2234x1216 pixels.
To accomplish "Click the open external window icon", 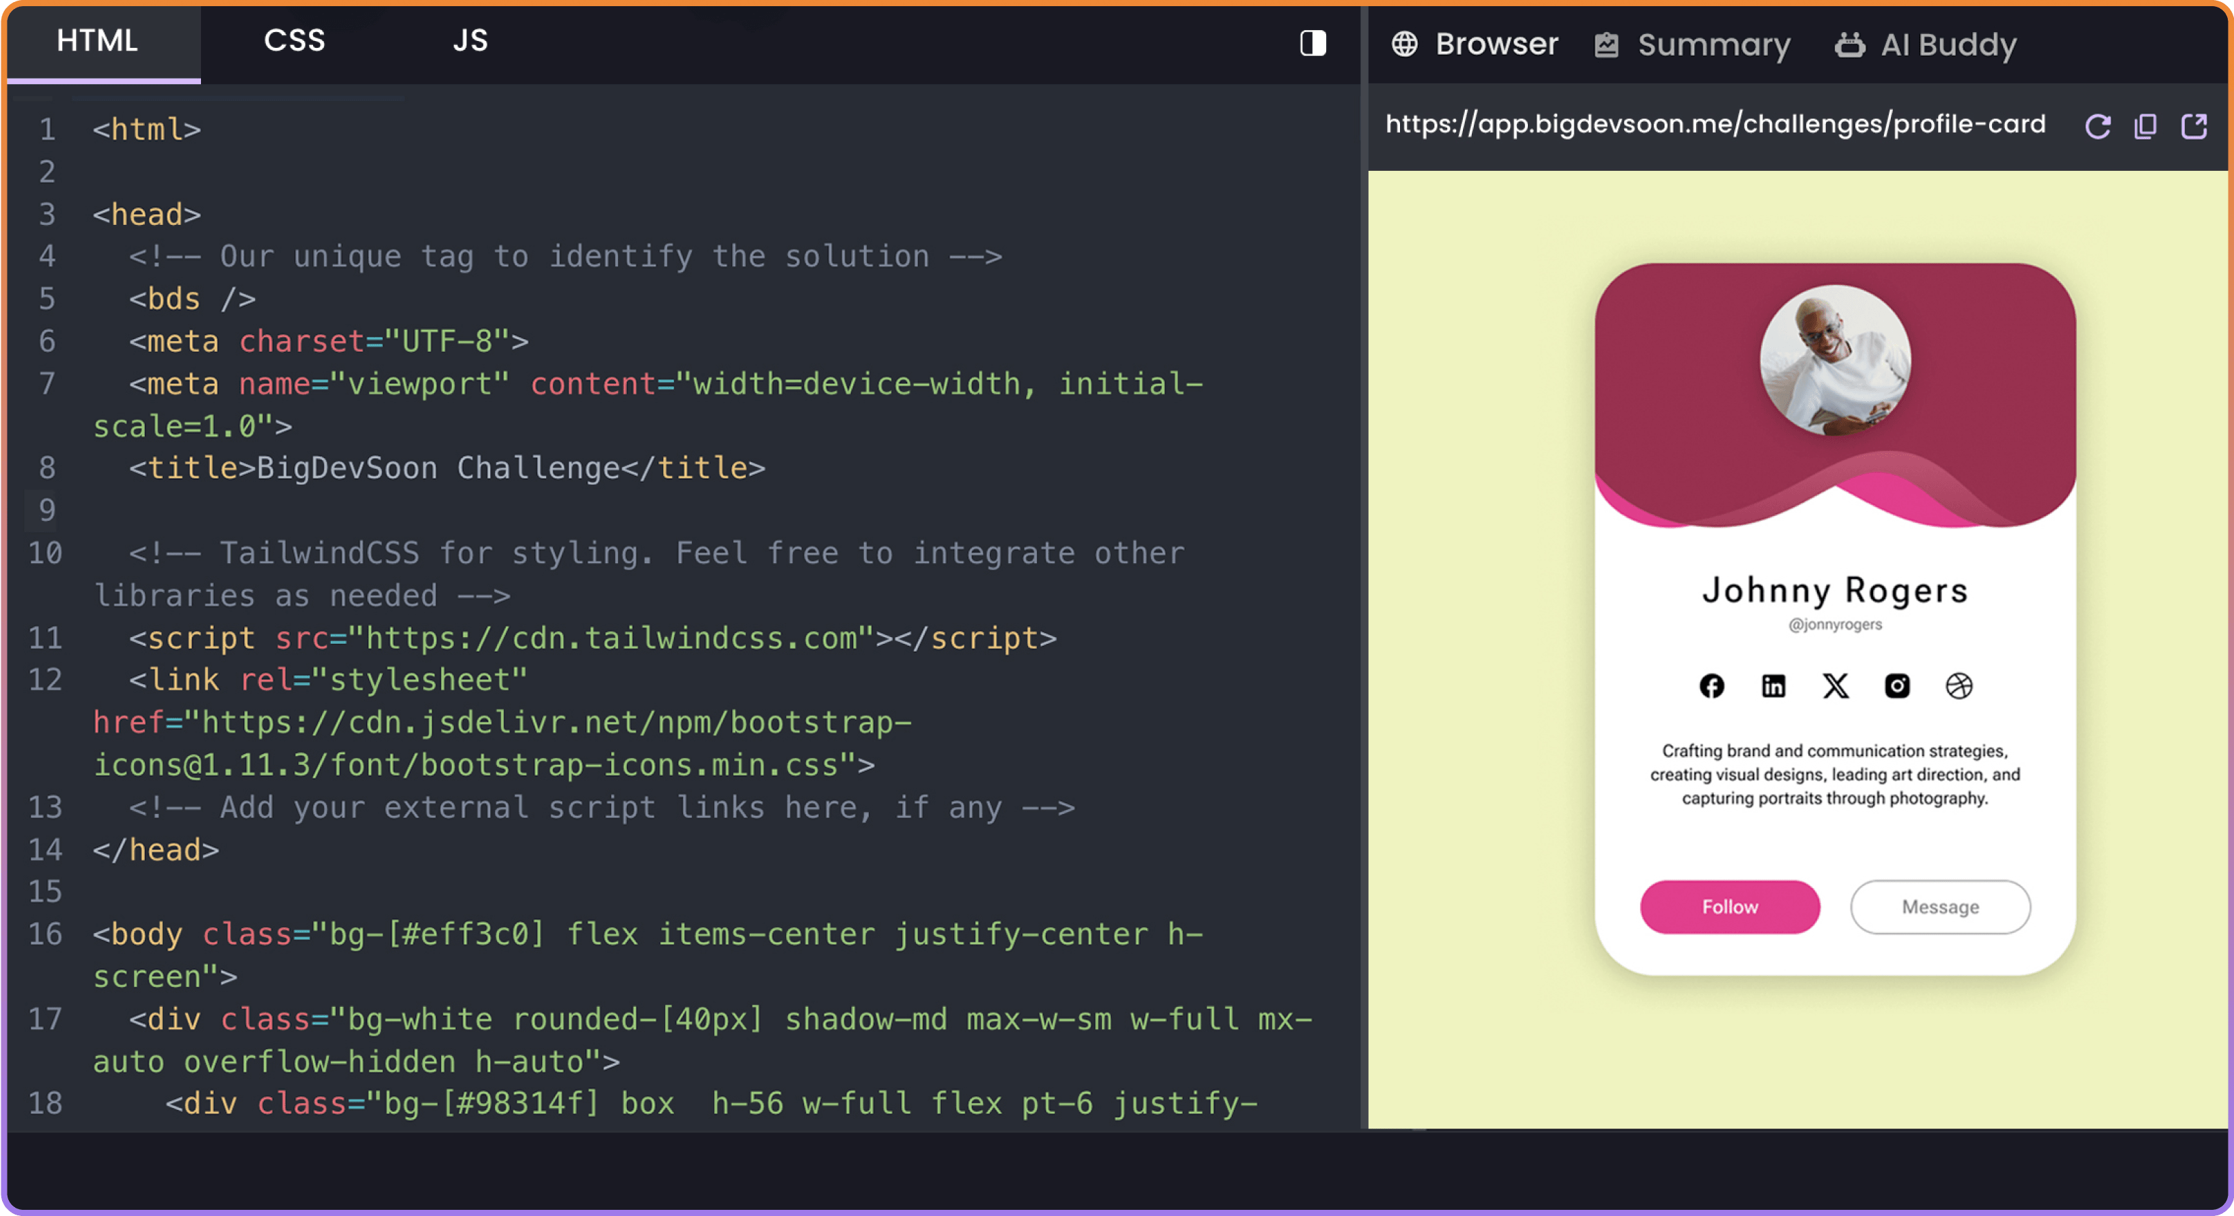I will point(2196,123).
